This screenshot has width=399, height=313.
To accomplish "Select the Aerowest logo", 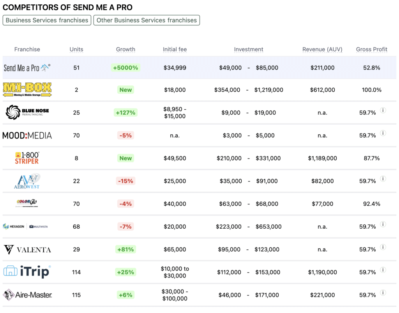I will [27, 181].
